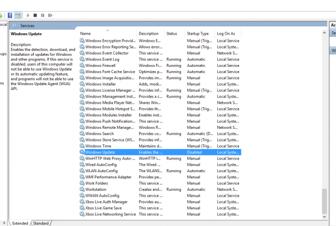Select gear icon of Windows Installer
The width and height of the screenshot is (336, 226).
(x=82, y=84)
